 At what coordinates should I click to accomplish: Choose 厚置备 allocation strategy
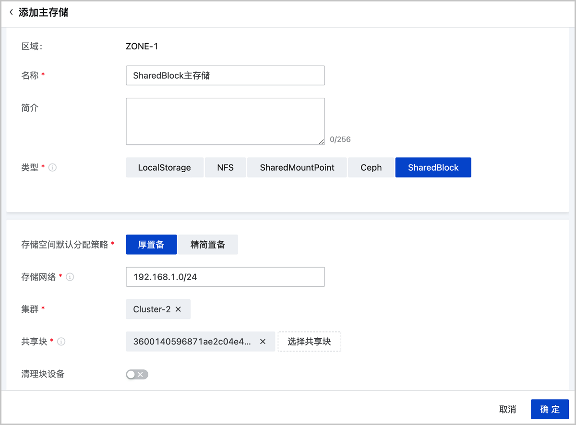[151, 244]
